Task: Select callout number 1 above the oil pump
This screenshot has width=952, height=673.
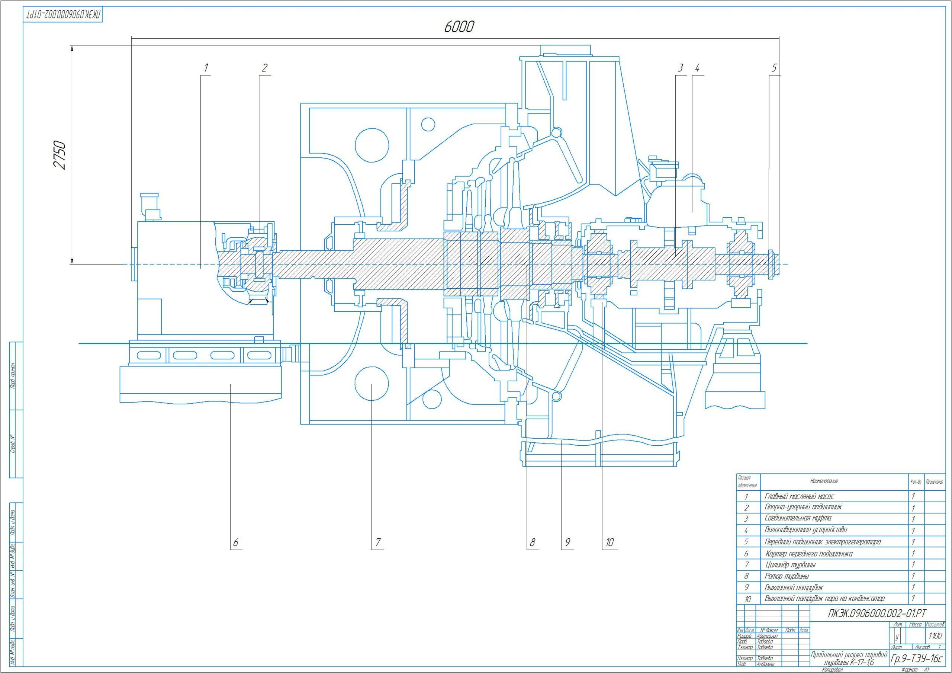Action: click(x=206, y=68)
